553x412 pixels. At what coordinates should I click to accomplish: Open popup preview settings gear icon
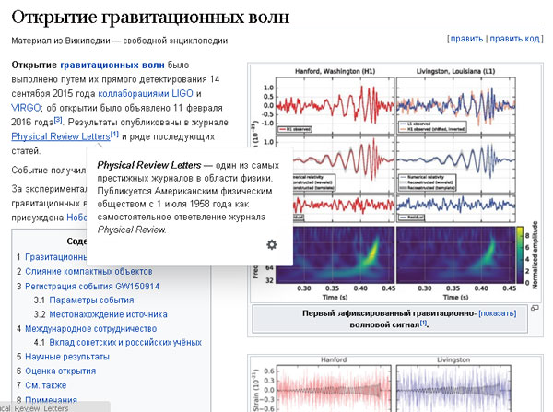pyautogui.click(x=272, y=244)
